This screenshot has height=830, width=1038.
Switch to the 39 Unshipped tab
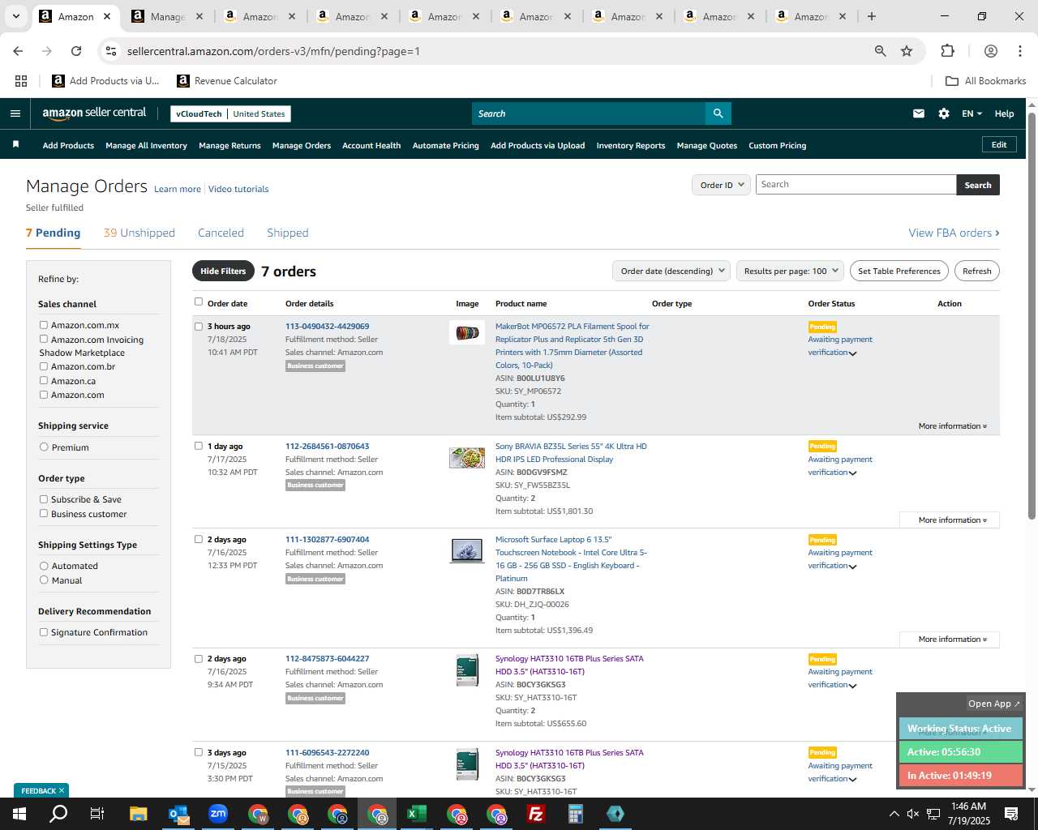(139, 233)
